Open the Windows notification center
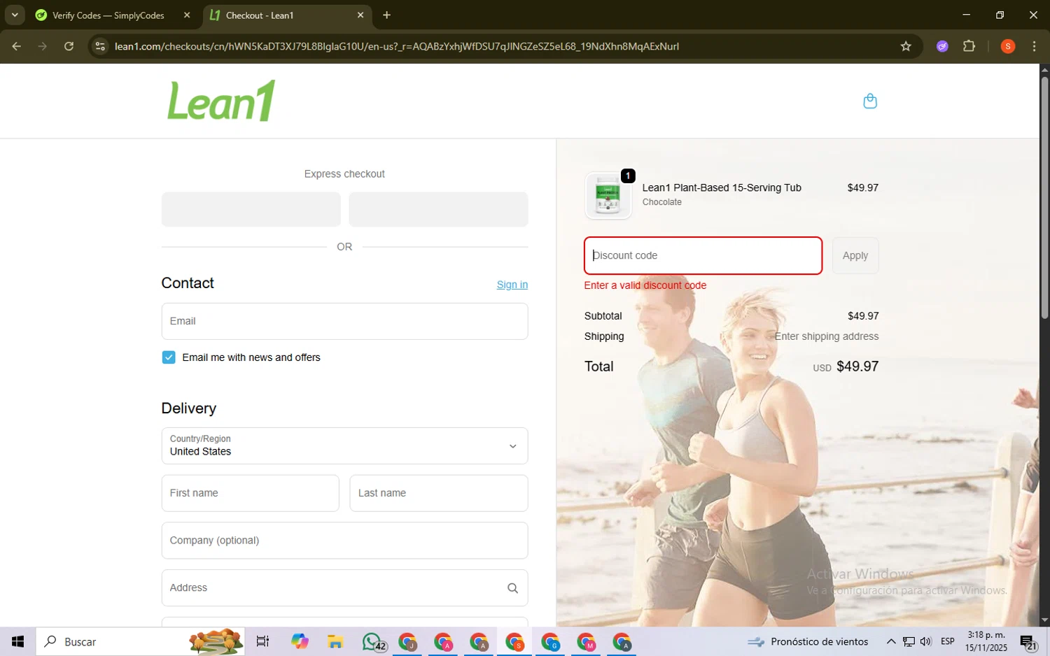This screenshot has width=1050, height=656. tap(1028, 642)
